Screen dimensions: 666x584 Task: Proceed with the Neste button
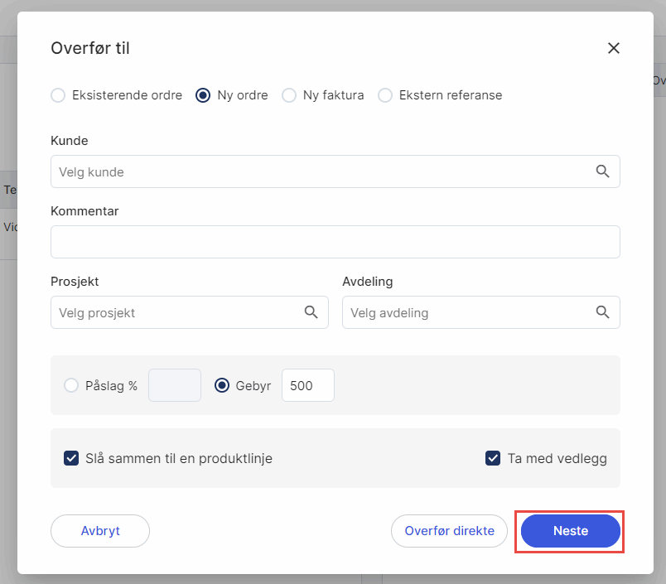570,531
